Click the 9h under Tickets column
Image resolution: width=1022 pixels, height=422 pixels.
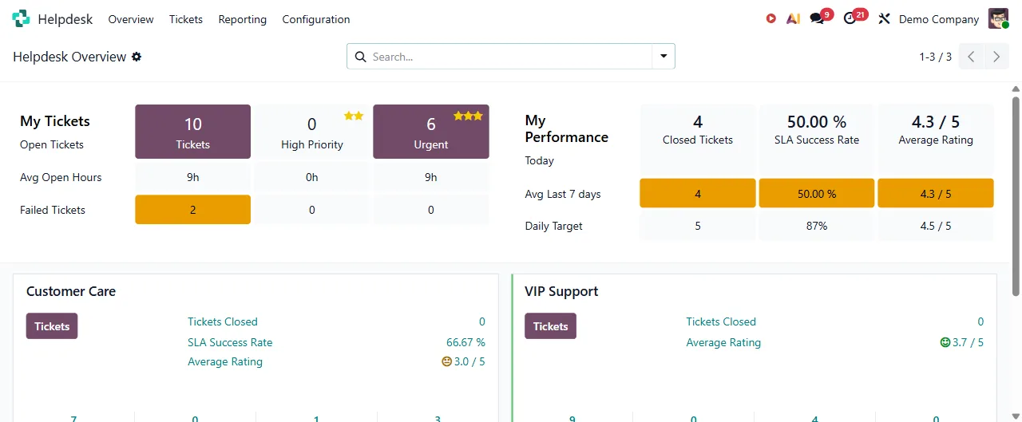[x=193, y=177]
